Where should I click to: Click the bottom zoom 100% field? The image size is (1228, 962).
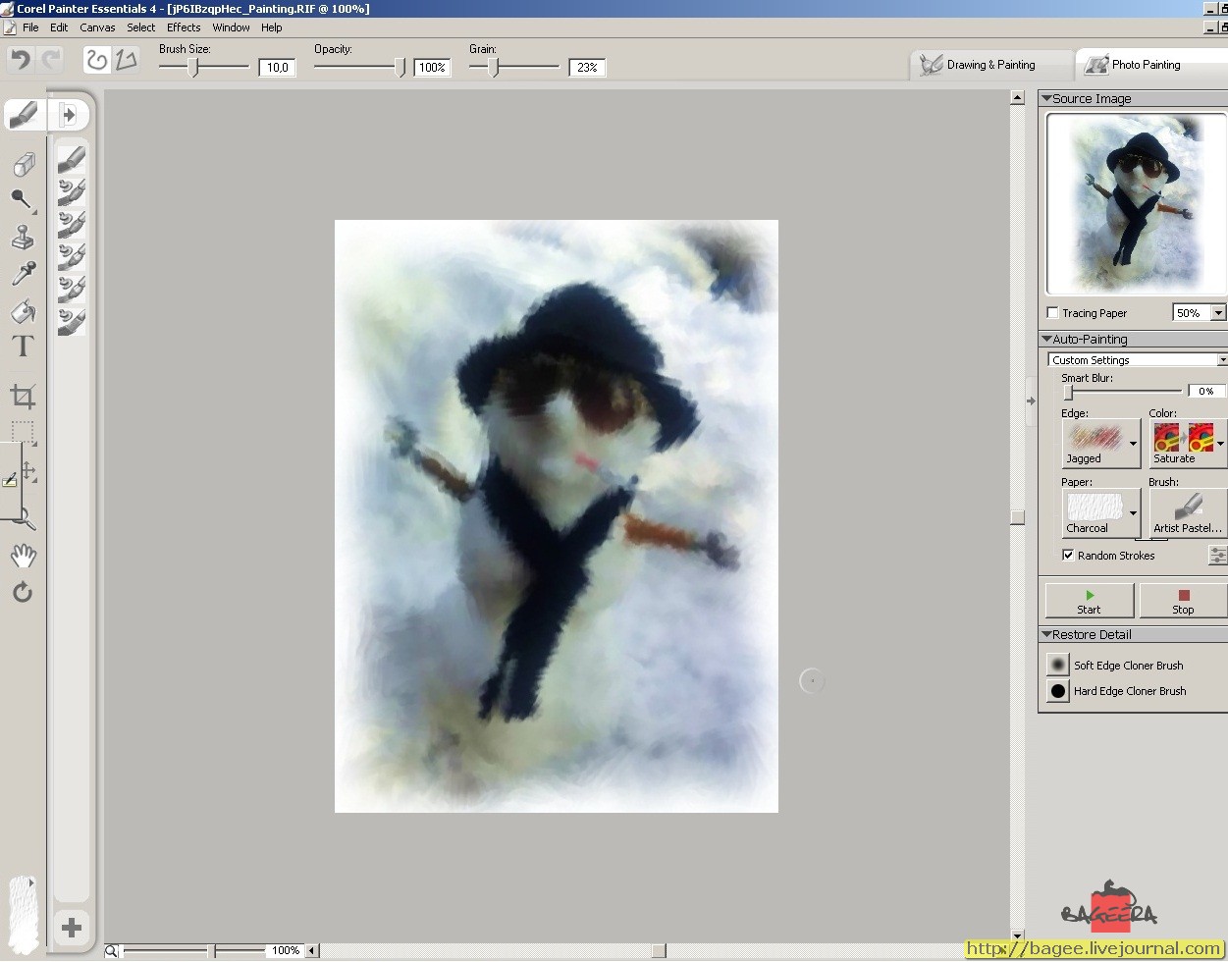[x=285, y=950]
